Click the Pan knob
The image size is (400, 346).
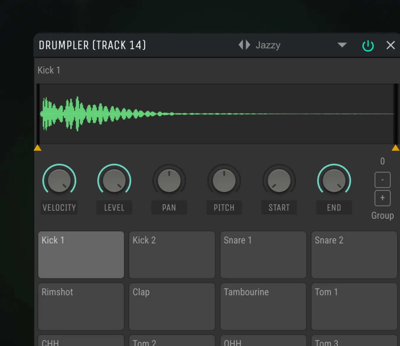tap(169, 181)
